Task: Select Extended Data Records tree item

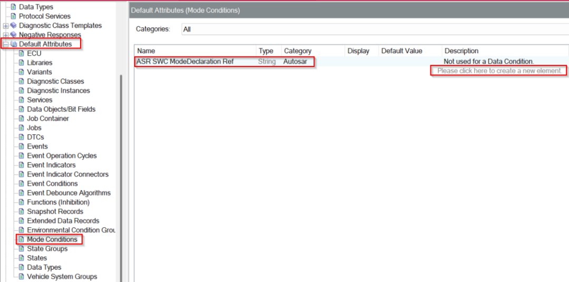Action: (63, 221)
